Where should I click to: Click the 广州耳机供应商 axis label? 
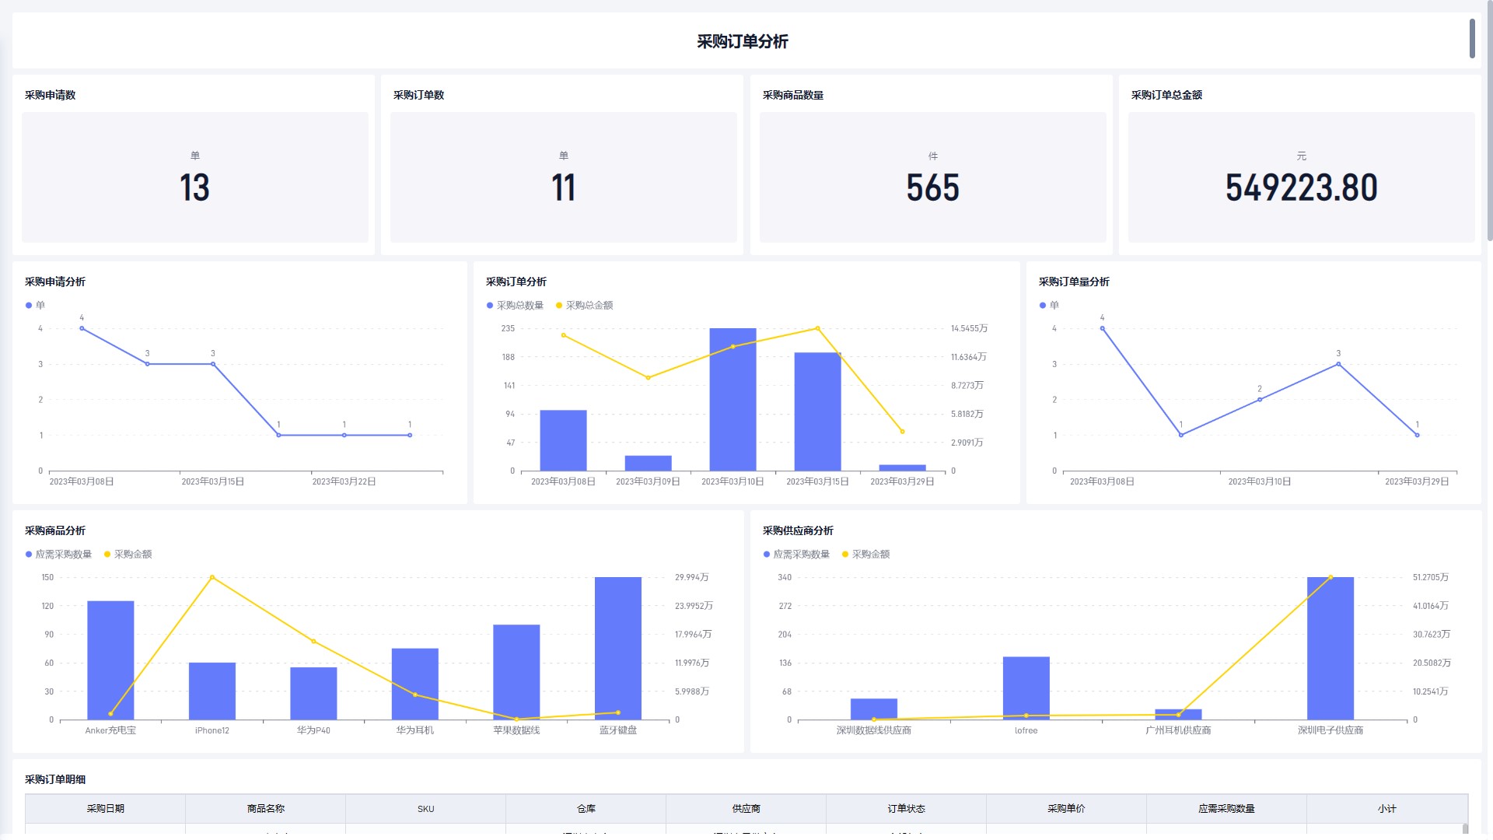point(1178,730)
